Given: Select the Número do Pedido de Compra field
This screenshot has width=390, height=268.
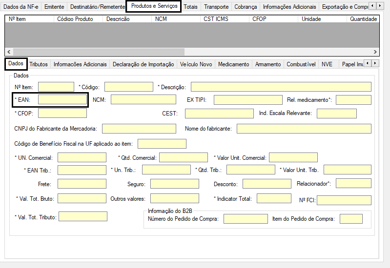Looking at the screenshot, I should click(246, 219).
